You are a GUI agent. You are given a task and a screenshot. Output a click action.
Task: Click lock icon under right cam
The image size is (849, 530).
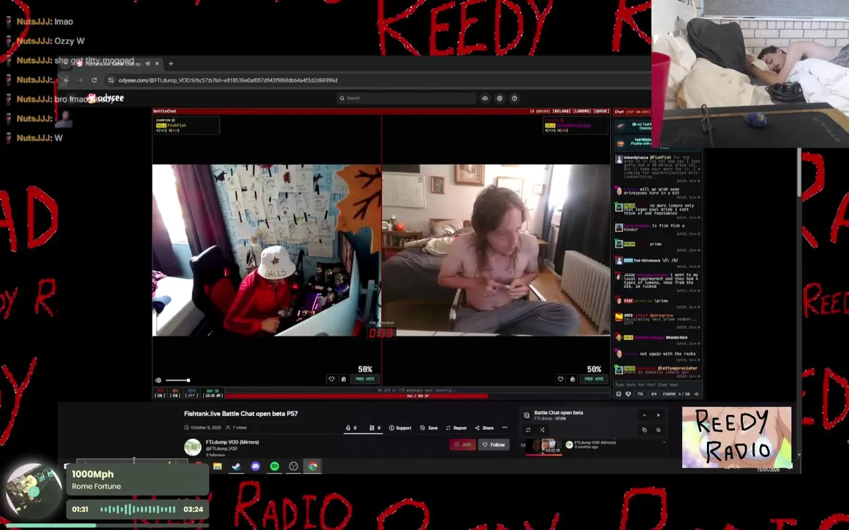(x=572, y=379)
